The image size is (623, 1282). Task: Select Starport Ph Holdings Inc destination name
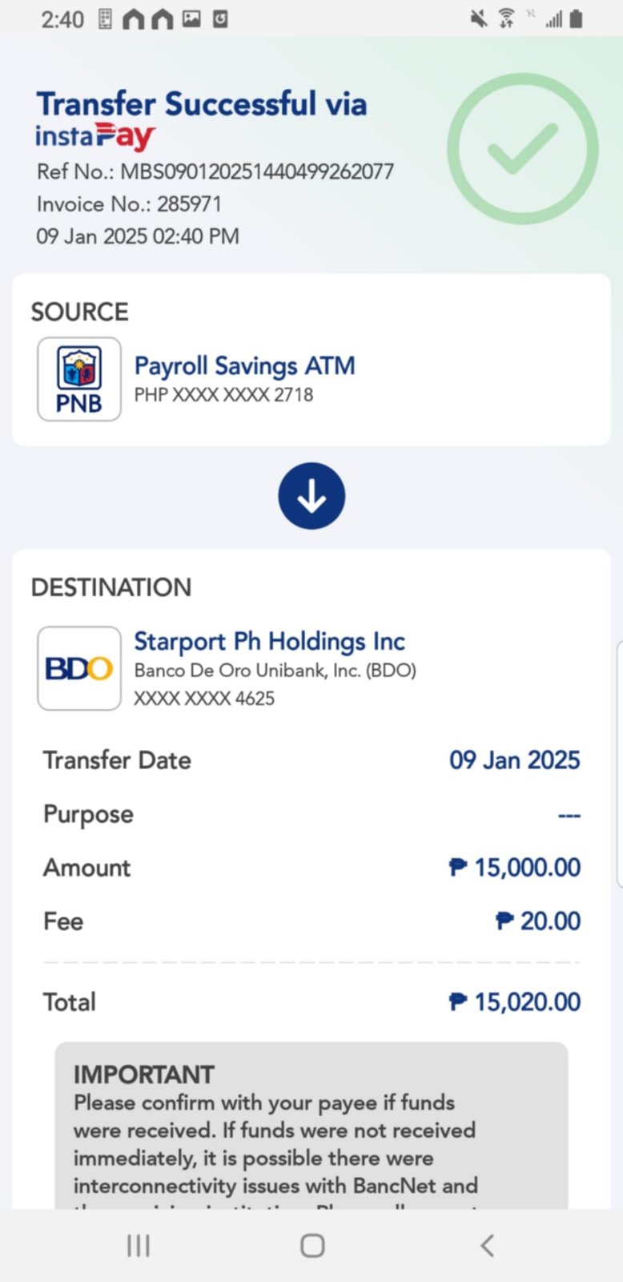tap(269, 641)
